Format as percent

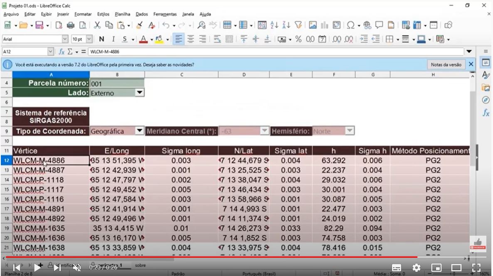(x=298, y=39)
